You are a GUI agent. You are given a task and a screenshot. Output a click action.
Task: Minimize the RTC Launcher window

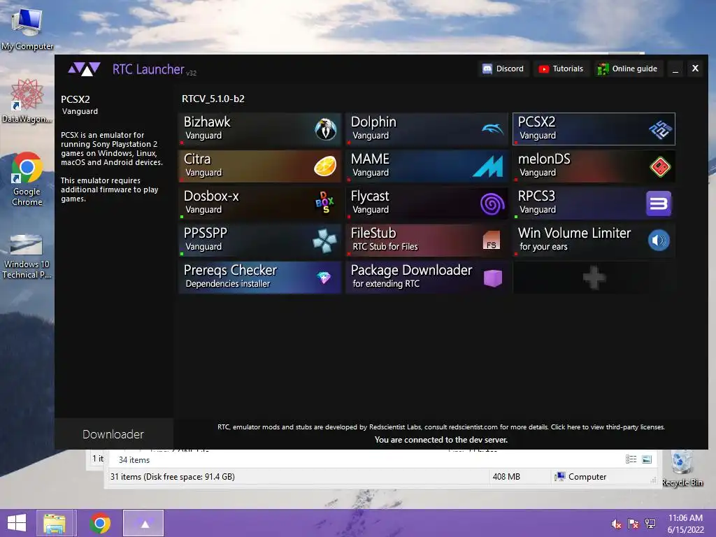pyautogui.click(x=675, y=69)
